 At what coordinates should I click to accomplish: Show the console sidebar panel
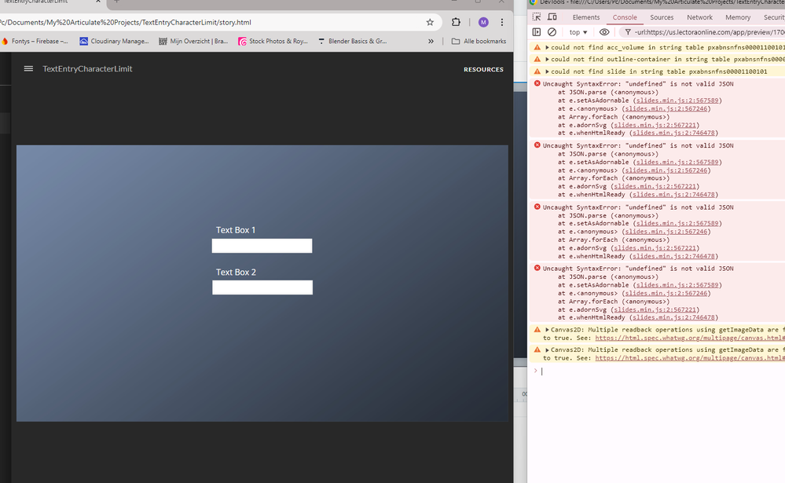coord(537,32)
